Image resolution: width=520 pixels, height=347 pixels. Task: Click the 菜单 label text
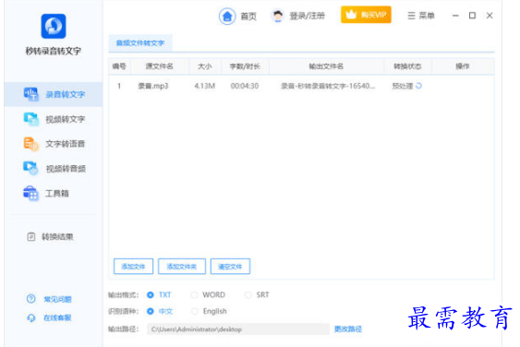coord(427,16)
